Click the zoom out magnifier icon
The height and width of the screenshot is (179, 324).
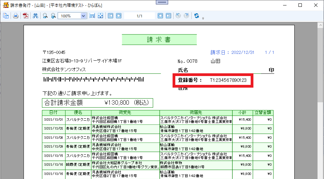45,16
